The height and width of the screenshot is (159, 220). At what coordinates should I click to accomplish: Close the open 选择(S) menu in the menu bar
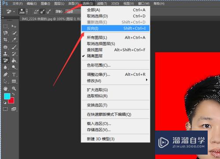[x=88, y=4]
